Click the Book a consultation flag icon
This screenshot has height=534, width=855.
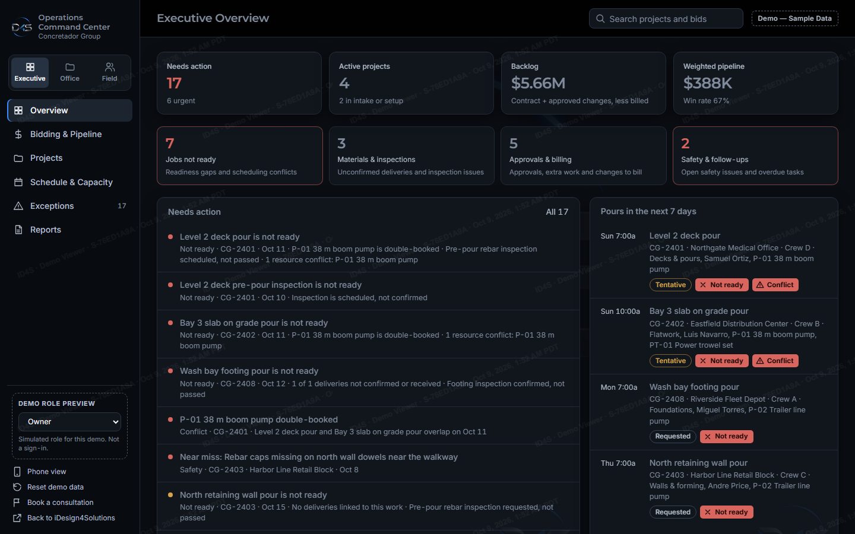click(17, 503)
